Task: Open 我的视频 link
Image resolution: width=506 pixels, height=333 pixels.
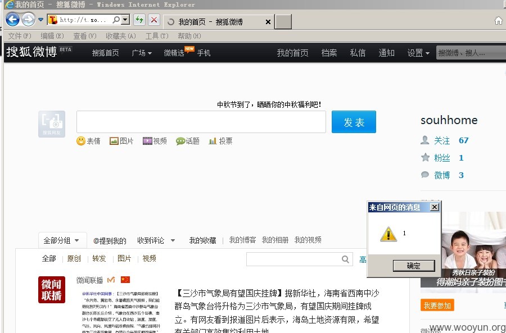Action: coord(308,240)
